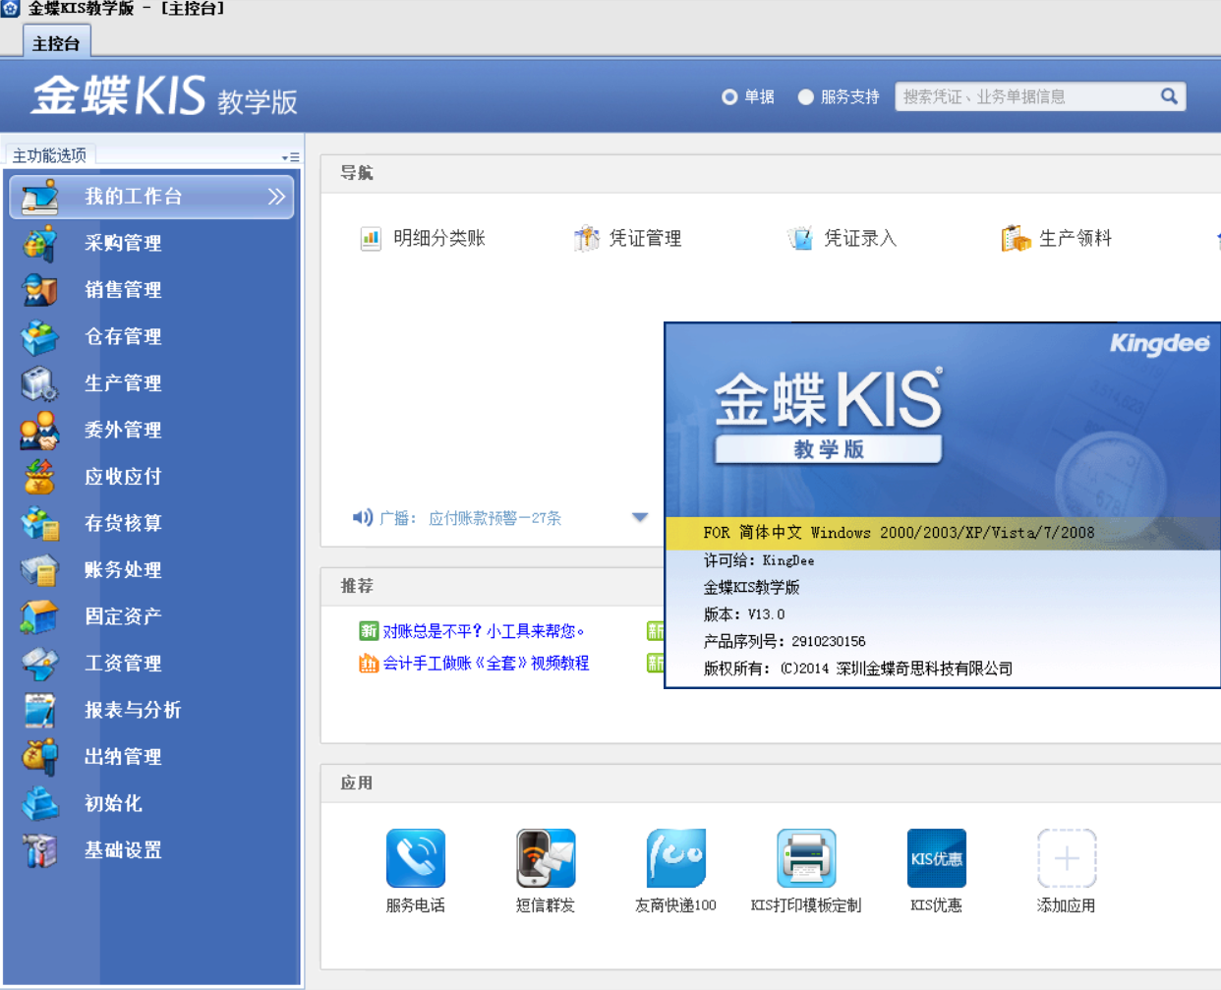Click the app icon in title bar
The width and height of the screenshot is (1221, 990).
coord(10,9)
